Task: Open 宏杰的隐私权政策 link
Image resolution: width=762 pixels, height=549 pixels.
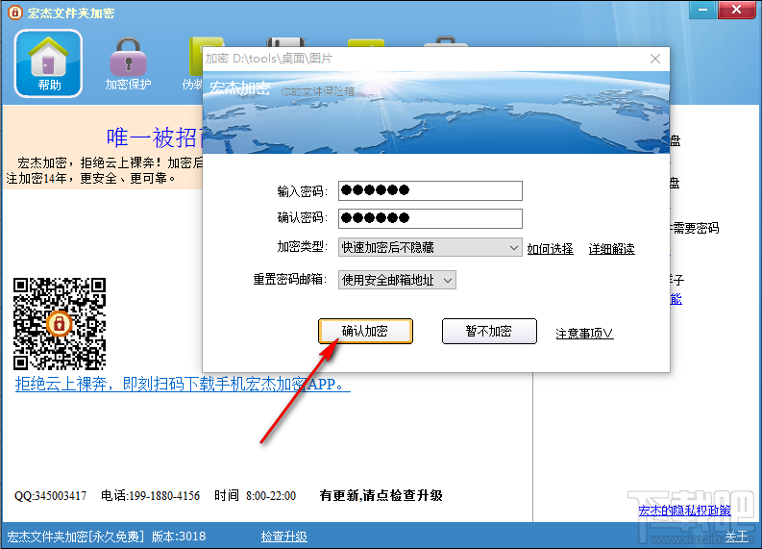Action: coord(684,511)
